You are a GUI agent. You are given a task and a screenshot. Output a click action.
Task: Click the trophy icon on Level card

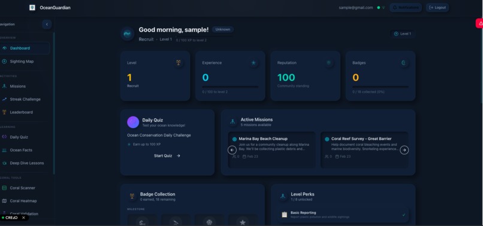(179, 63)
